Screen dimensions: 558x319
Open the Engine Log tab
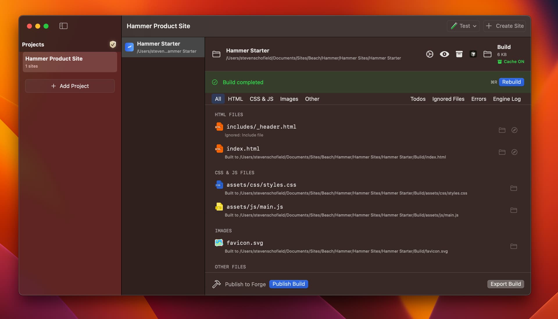pyautogui.click(x=507, y=99)
